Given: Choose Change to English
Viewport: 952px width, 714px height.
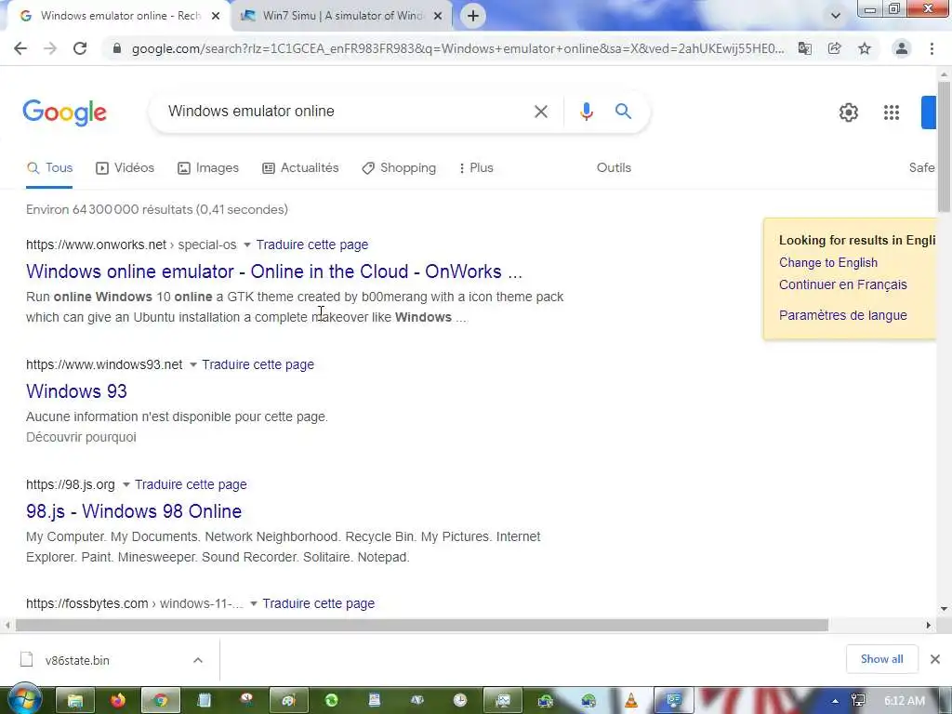Looking at the screenshot, I should pos(828,263).
